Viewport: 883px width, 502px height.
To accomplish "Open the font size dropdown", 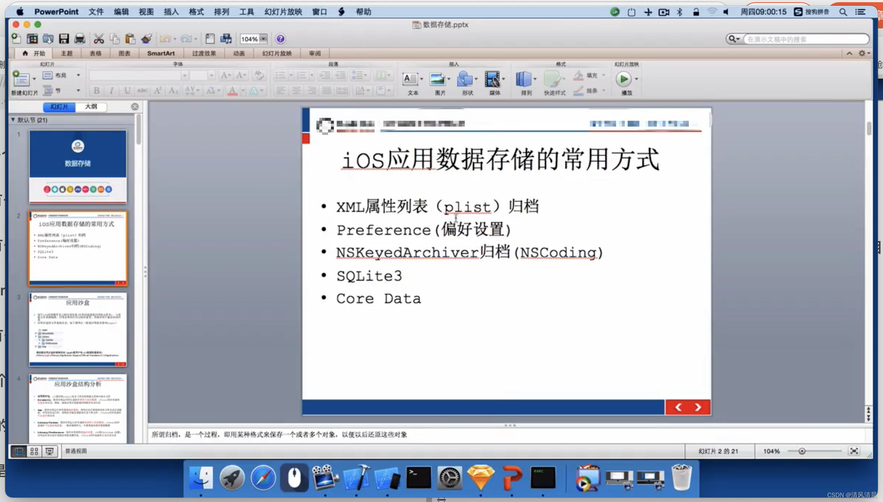I will point(211,75).
